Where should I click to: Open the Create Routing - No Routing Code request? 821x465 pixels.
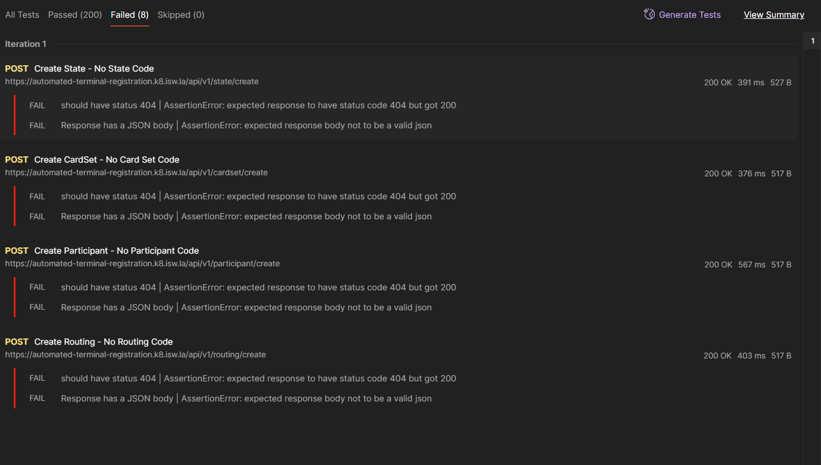coord(103,342)
